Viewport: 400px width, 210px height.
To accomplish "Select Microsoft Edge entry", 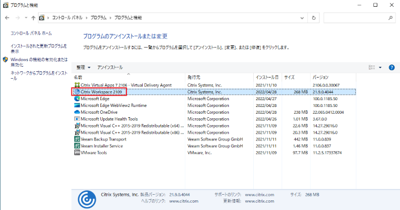I will tap(214, 98).
